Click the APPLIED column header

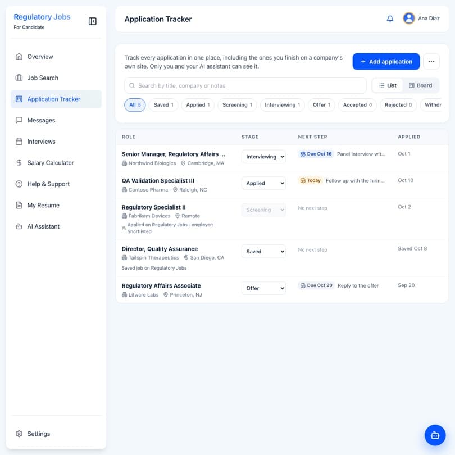pos(409,136)
